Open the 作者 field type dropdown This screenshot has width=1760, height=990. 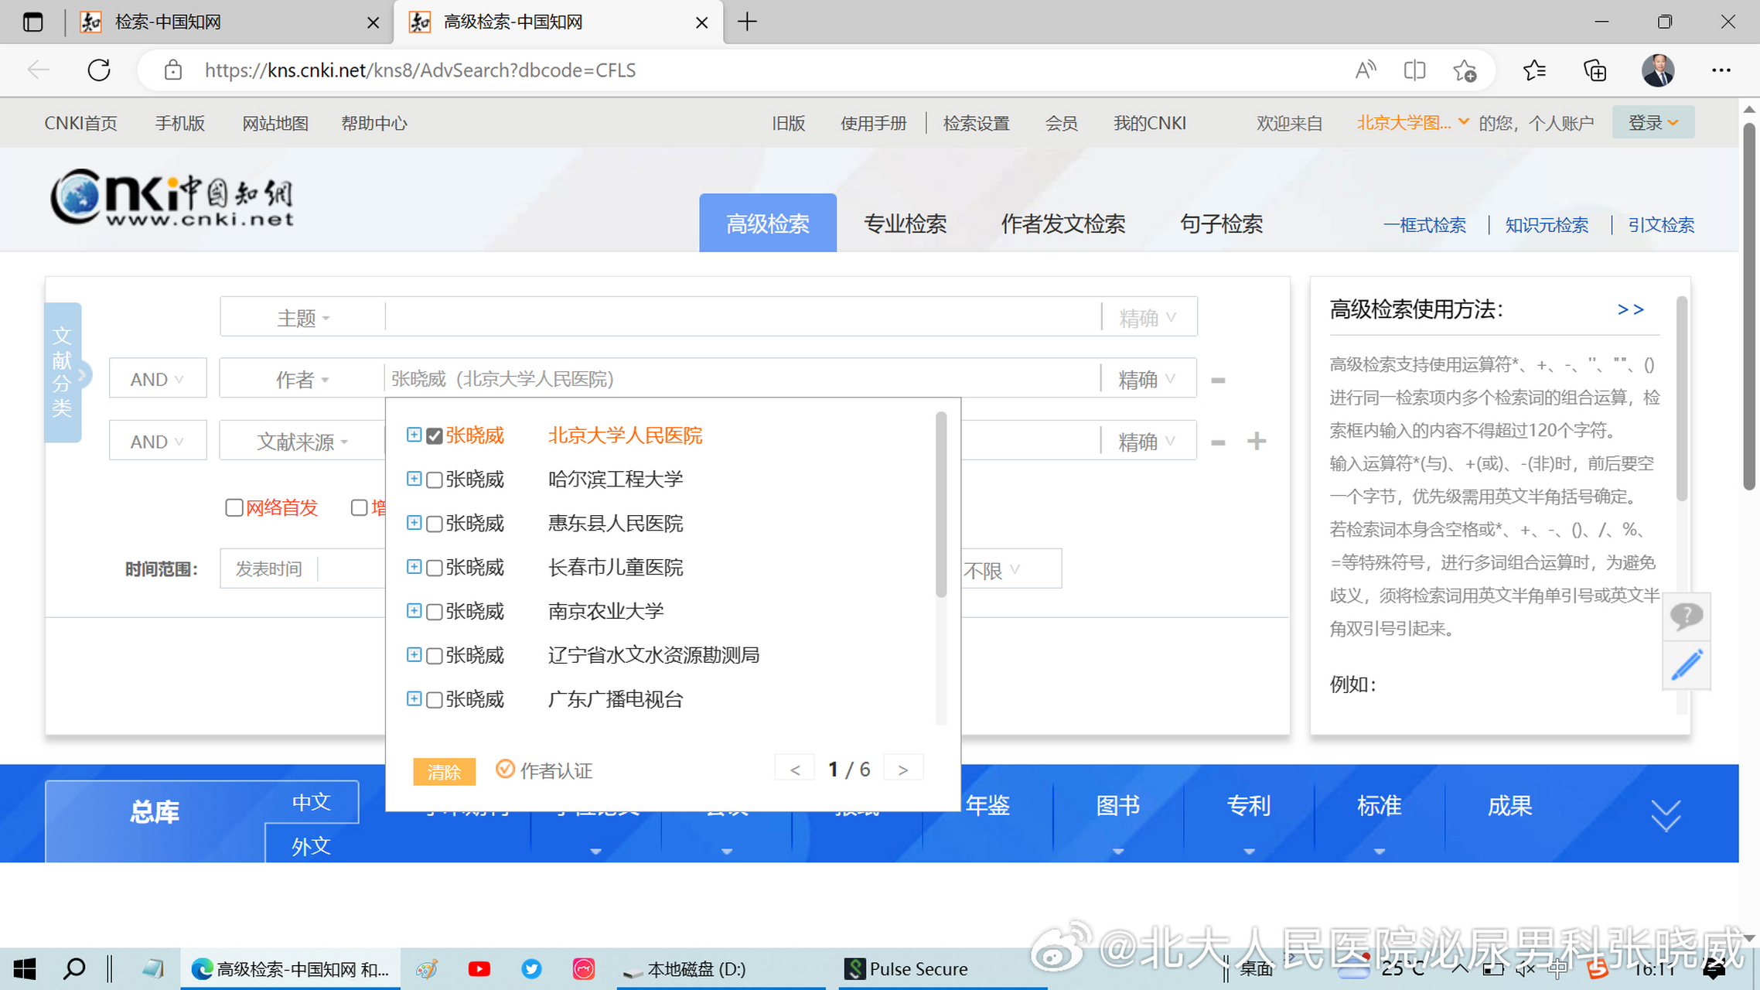point(303,379)
